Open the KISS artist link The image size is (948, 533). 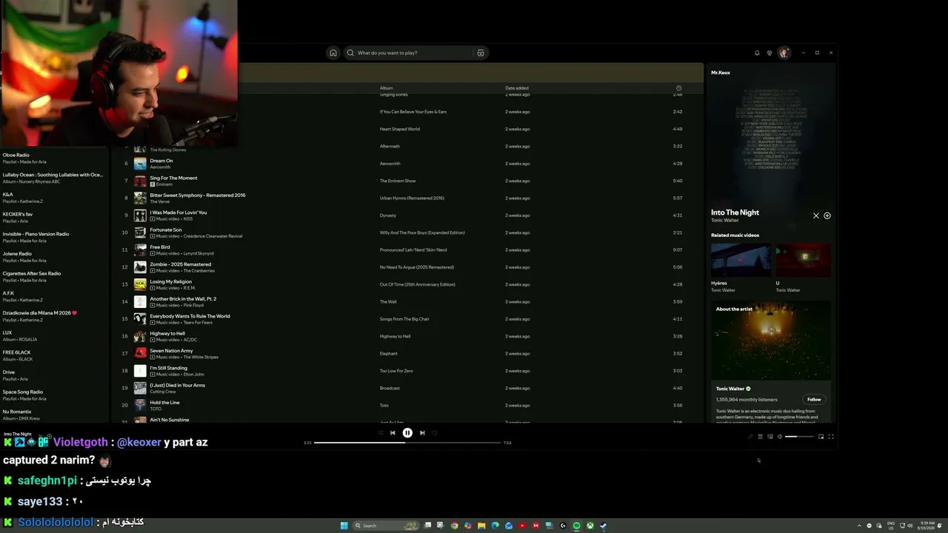point(188,219)
